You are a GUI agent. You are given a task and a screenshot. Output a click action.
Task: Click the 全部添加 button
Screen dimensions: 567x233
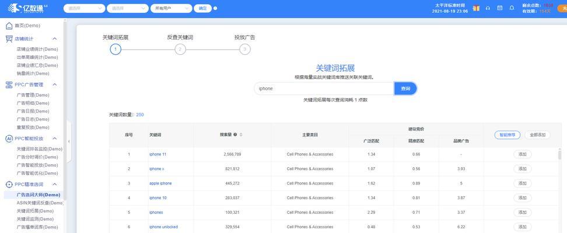click(537, 135)
